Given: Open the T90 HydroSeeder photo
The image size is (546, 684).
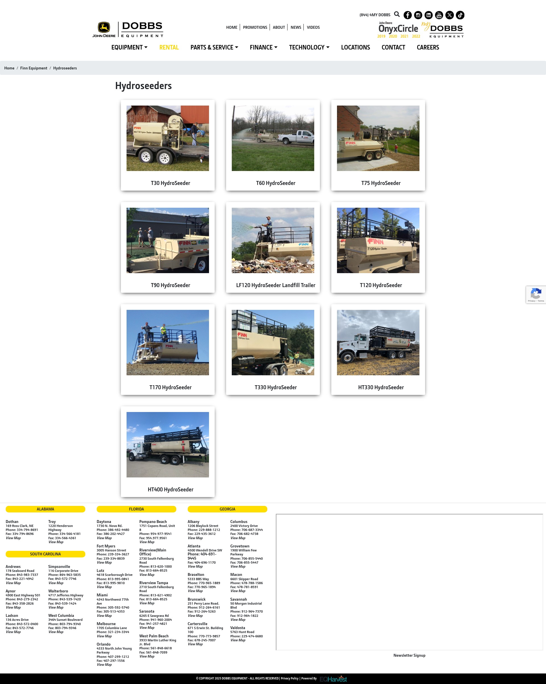Looking at the screenshot, I should click(x=168, y=240).
